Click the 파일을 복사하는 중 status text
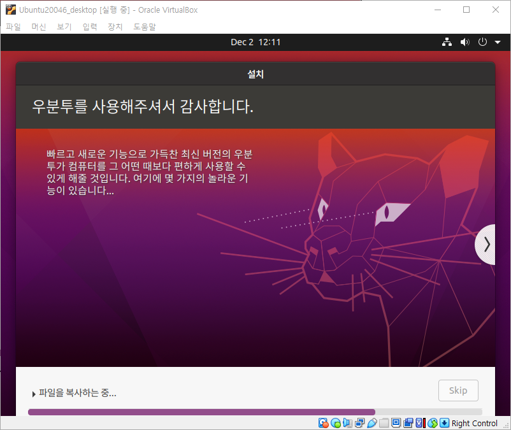 [x=78, y=393]
